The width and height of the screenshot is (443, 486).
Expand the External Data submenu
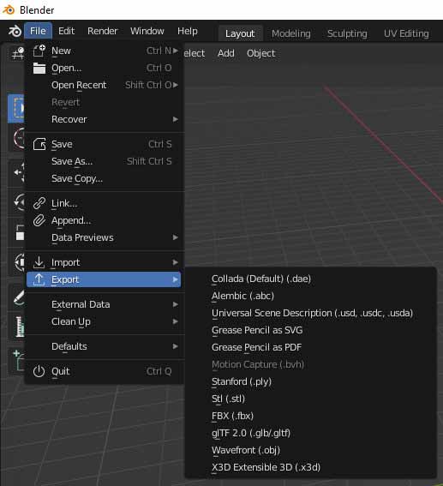click(x=104, y=304)
